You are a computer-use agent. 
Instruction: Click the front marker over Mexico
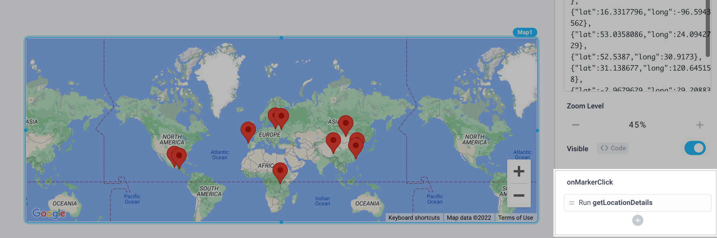click(179, 159)
